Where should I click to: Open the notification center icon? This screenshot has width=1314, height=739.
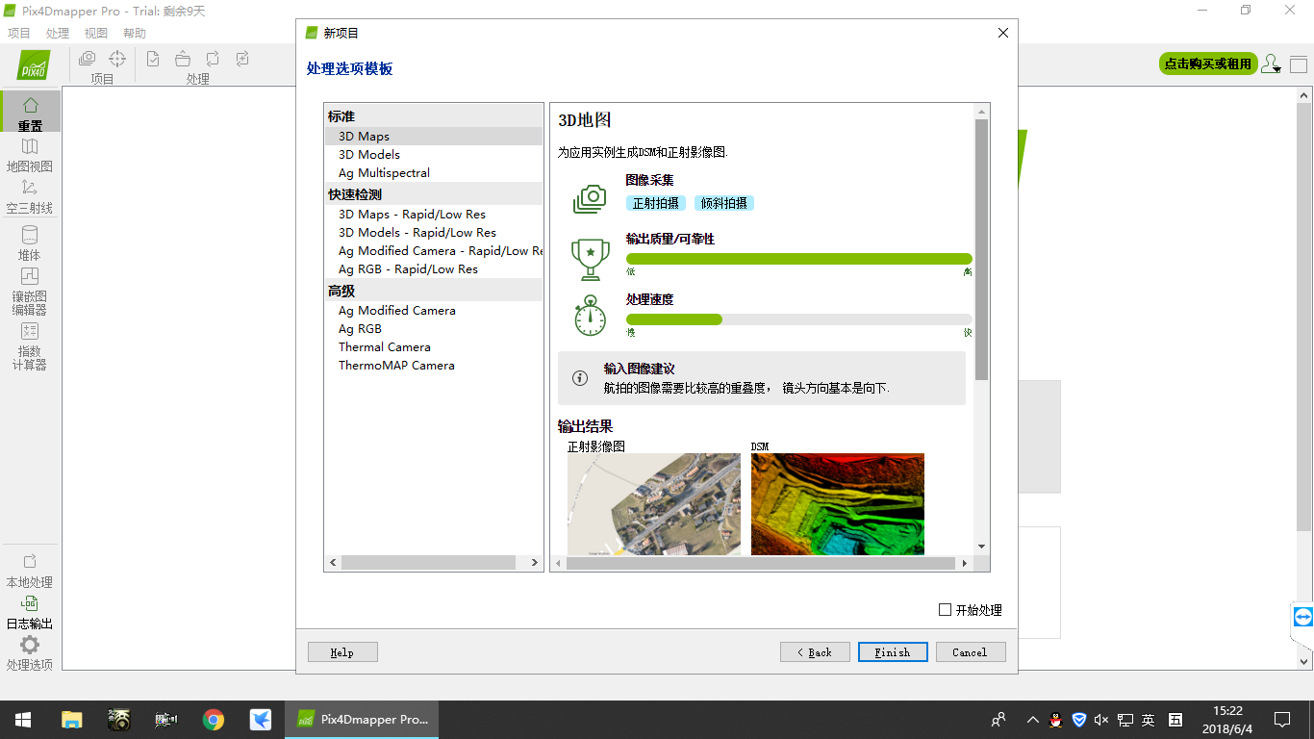coord(1282,720)
